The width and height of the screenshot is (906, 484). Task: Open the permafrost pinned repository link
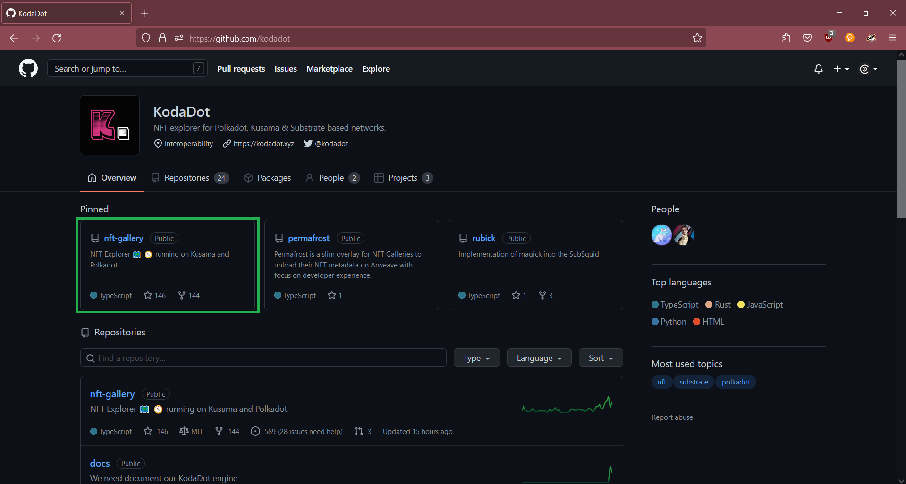(309, 238)
